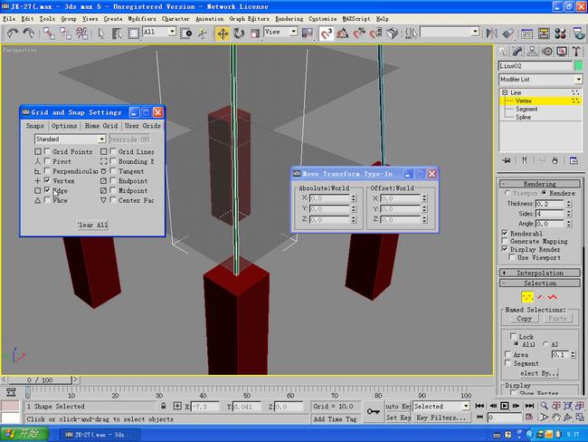Viewport: 588px width, 442px height.
Task: Open the Material Editor spheres icon
Action: 560,34
